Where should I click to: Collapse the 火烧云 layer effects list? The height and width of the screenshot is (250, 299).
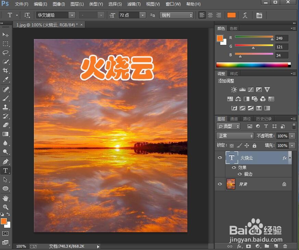pyautogui.click(x=290, y=158)
